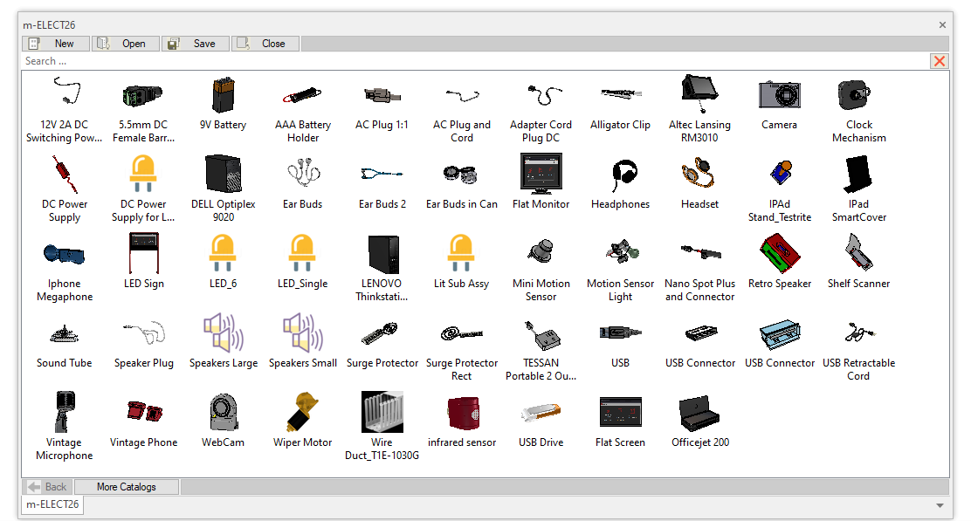Select the Retro Speaker icon
This screenshot has width=971, height=521.
pyautogui.click(x=779, y=254)
